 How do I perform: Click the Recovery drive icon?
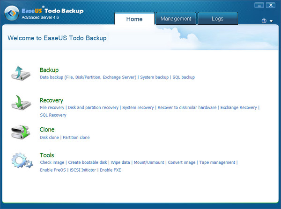point(21,103)
